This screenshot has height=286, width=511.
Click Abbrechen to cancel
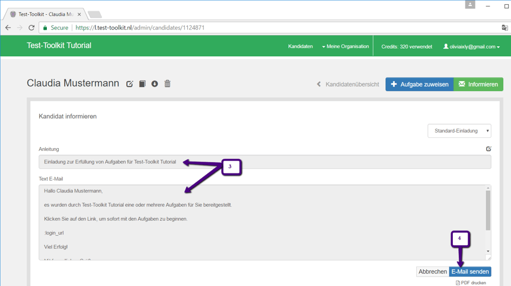(433, 272)
